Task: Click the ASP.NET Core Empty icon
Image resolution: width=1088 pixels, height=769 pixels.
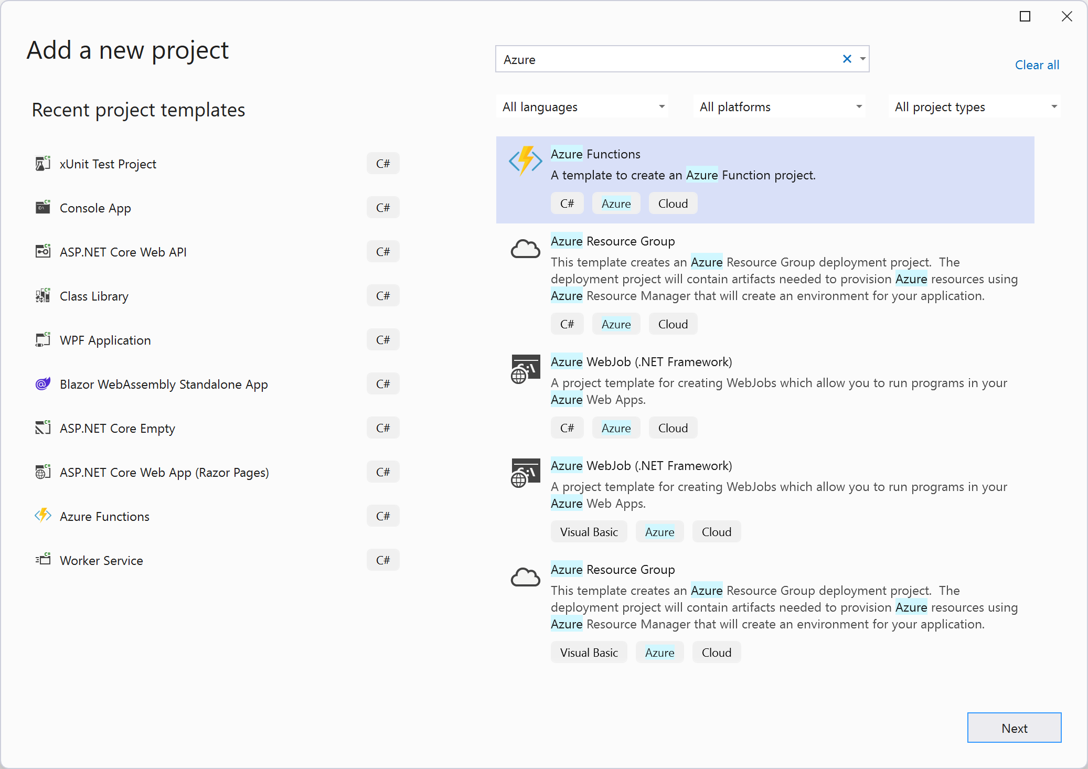Action: tap(42, 428)
